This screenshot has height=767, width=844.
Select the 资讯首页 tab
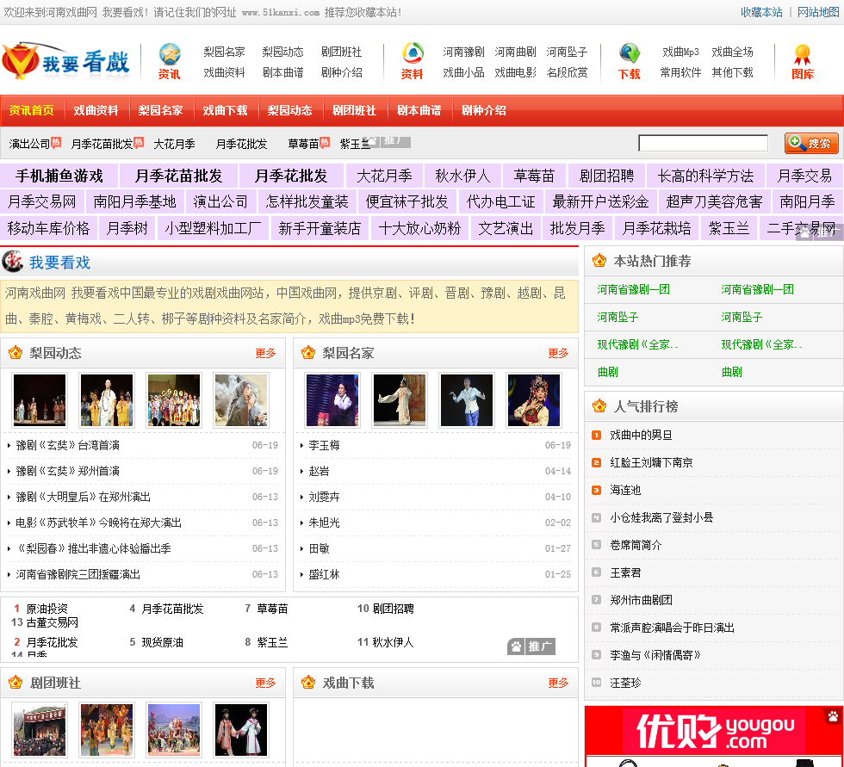coord(32,110)
